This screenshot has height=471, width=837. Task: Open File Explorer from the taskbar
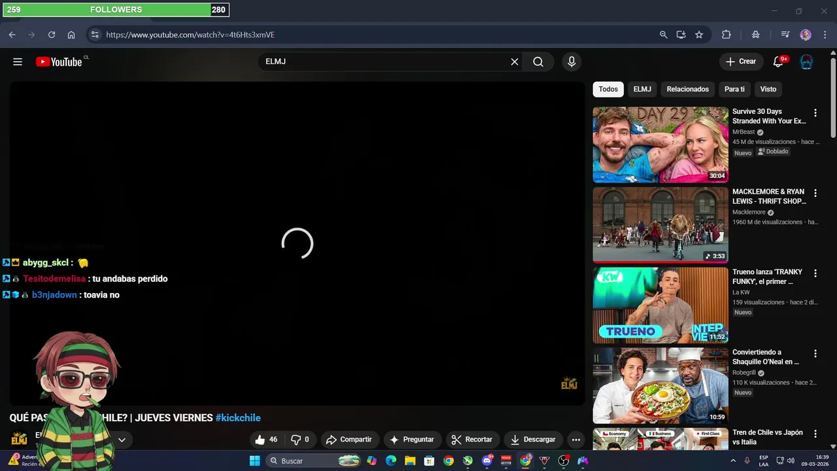tap(410, 461)
